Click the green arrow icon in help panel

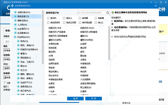click(x=113, y=12)
